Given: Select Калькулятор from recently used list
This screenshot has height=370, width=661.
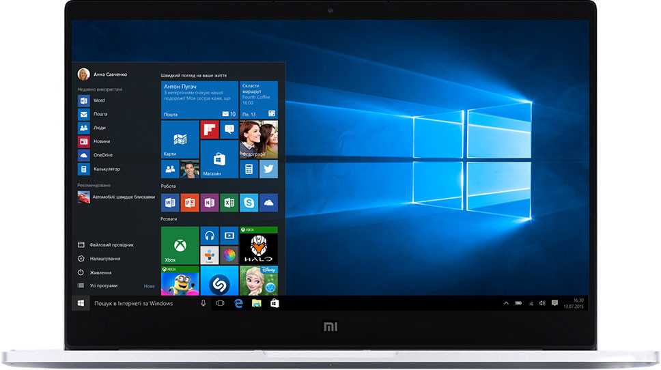Looking at the screenshot, I should click(x=107, y=169).
